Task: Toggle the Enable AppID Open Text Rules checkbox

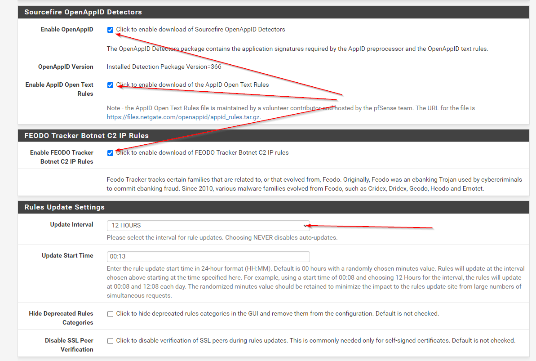Action: pos(110,85)
